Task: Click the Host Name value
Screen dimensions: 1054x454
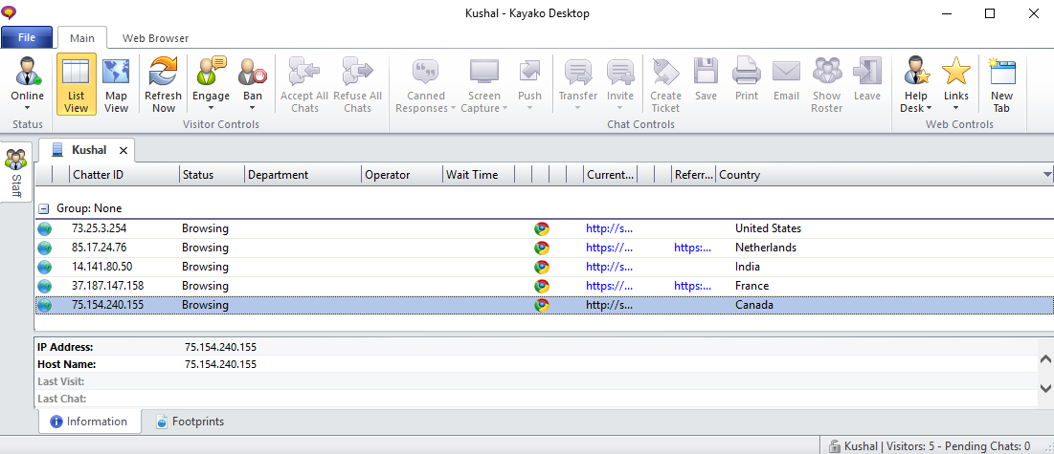Action: point(220,364)
